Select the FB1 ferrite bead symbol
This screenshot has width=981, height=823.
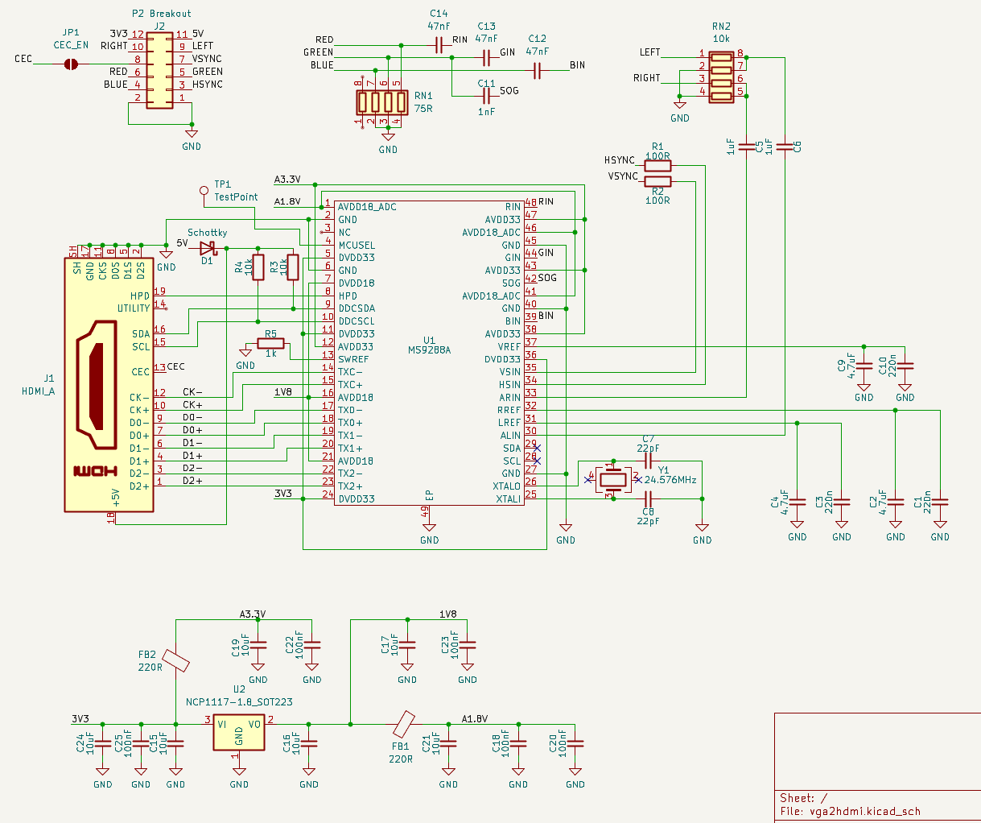(404, 724)
